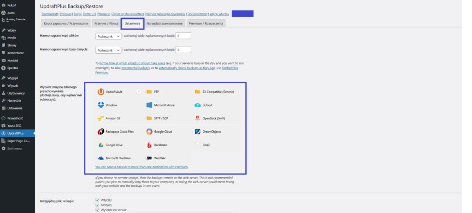Open the Wsparcie support link
472x213 pixels.
(x=104, y=14)
